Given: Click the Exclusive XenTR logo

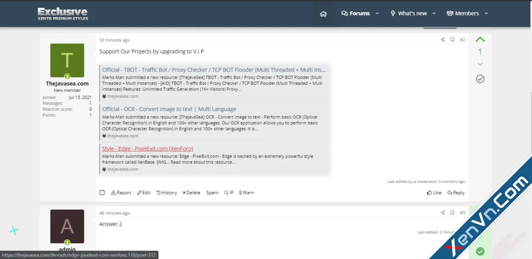Looking at the screenshot, I should [x=63, y=14].
